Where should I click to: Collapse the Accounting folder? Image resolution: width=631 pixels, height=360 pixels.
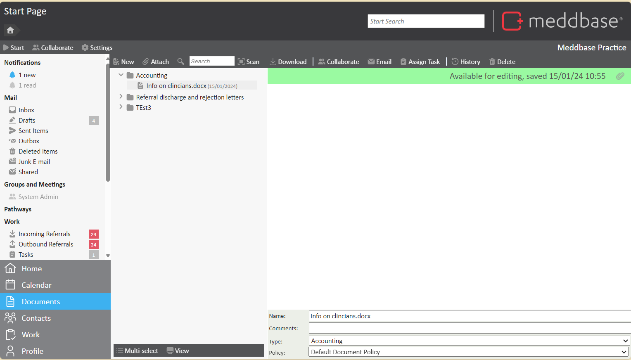121,75
